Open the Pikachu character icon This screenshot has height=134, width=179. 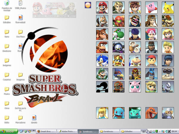[x=168, y=7]
